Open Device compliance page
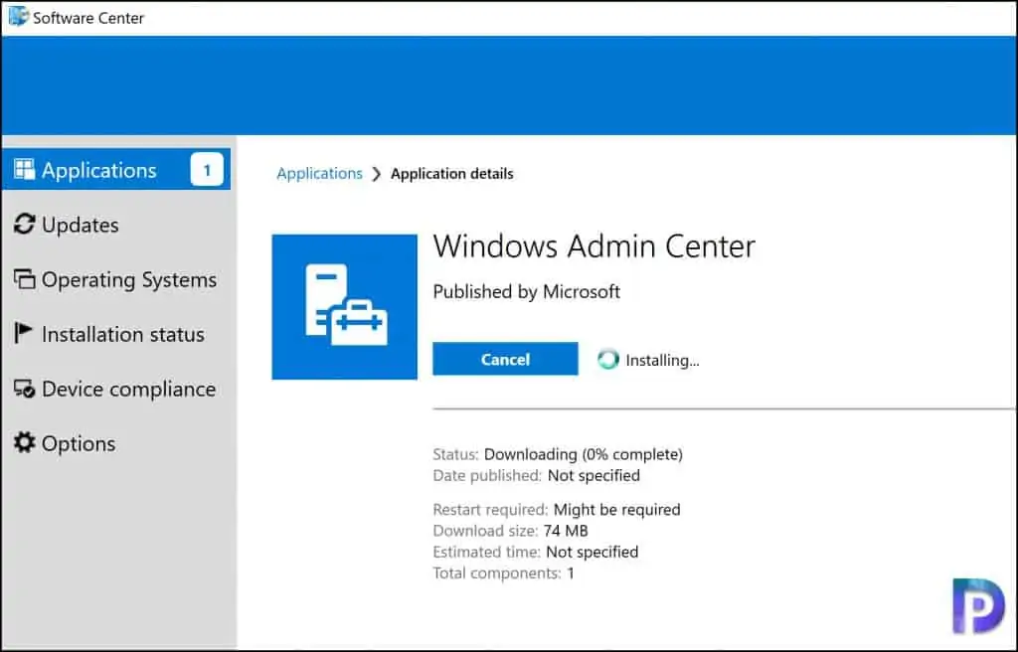 [x=128, y=389]
